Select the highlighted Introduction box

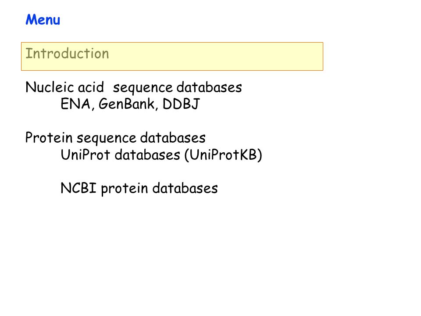(172, 57)
